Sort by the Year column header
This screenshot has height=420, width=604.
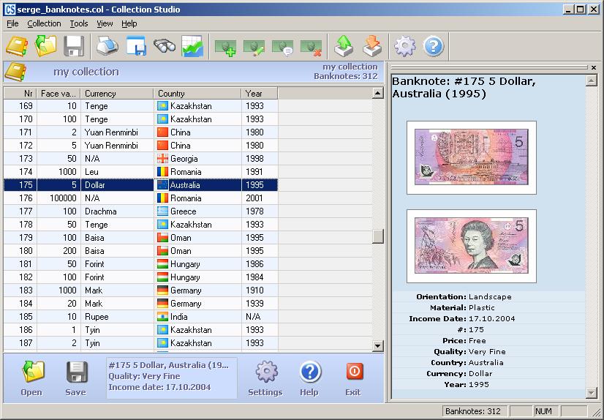260,93
